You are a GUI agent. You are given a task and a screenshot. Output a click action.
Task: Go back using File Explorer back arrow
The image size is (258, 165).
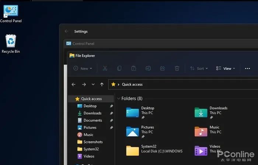coord(74,84)
